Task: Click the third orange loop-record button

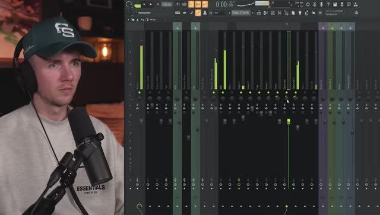Action: [x=205, y=4]
